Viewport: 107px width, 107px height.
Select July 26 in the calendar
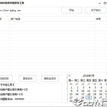(95, 97)
